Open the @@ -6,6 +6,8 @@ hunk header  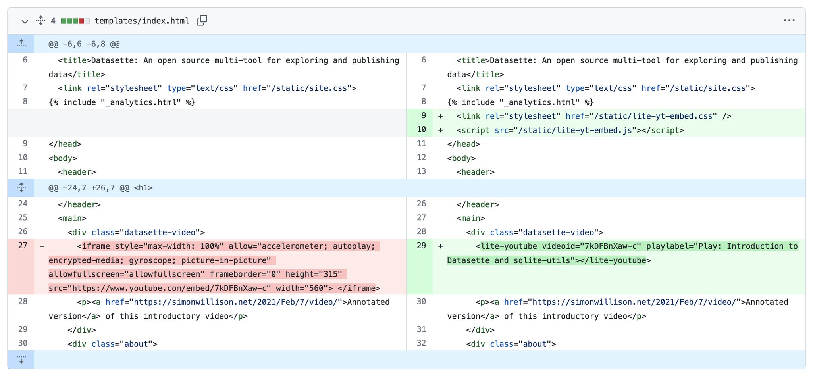83,44
